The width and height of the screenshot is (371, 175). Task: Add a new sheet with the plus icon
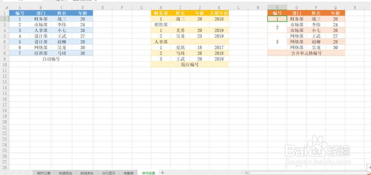pos(162,173)
